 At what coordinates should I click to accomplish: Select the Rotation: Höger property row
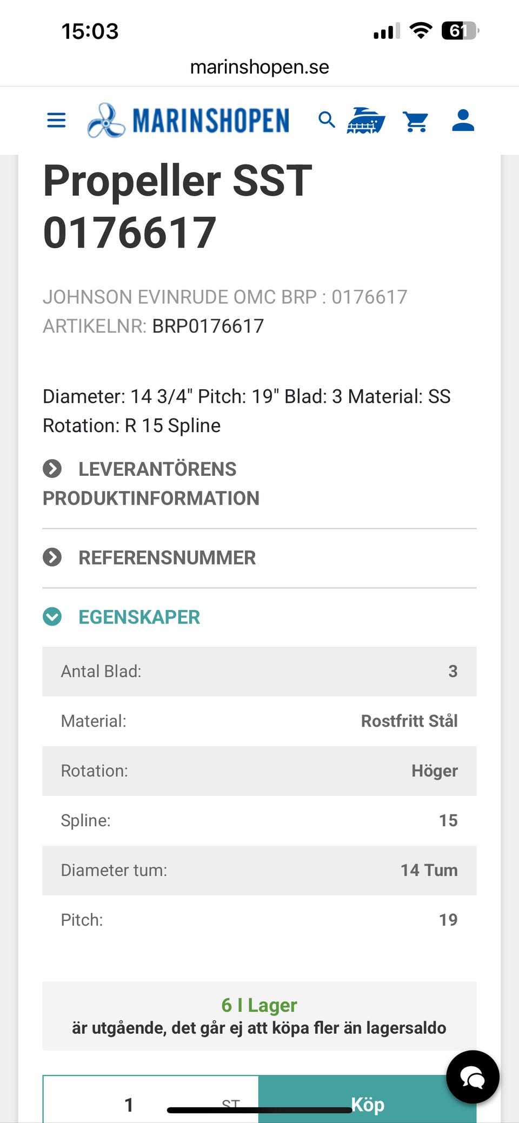coord(259,770)
